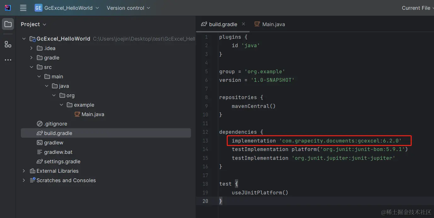Click the junit-jupiter testImplementation line
434x218 pixels.
[313, 158]
